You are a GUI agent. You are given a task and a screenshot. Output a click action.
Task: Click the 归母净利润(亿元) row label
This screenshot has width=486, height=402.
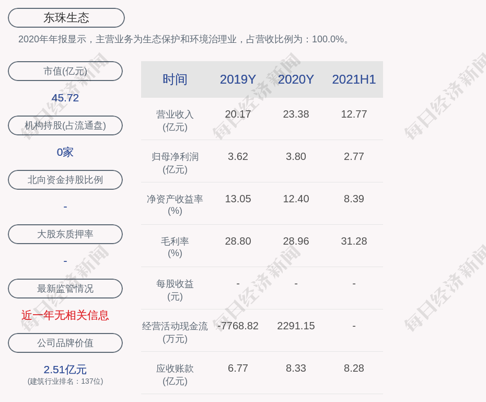pos(175,163)
